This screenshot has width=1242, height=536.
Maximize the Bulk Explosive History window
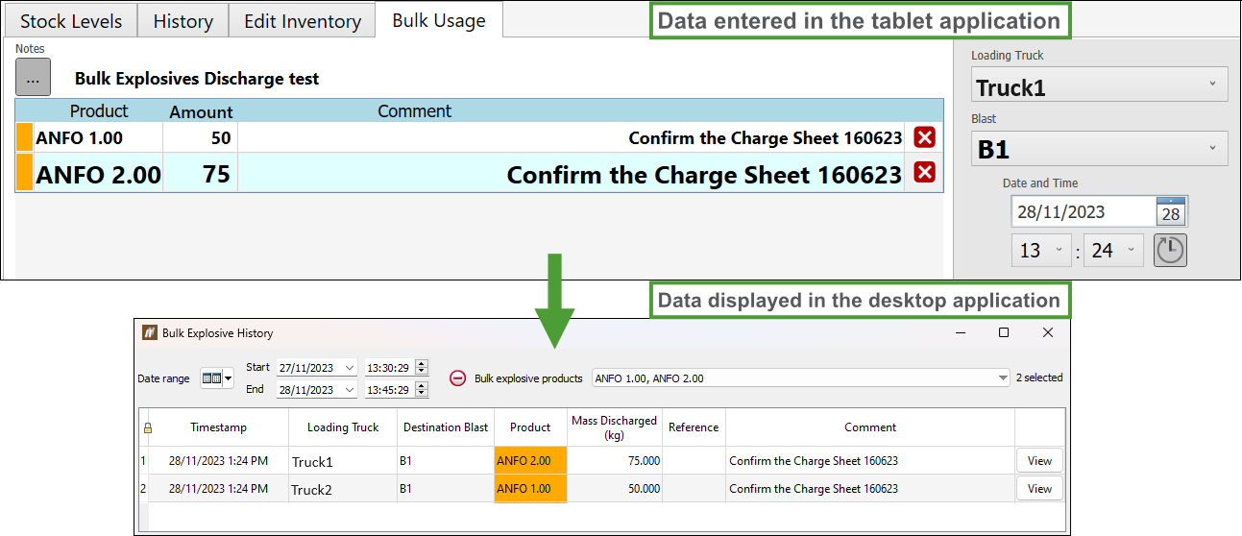coord(1004,332)
